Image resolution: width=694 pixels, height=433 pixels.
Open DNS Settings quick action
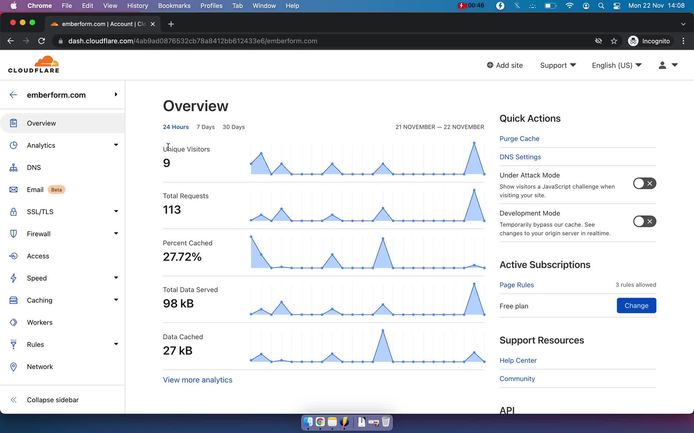(x=520, y=157)
